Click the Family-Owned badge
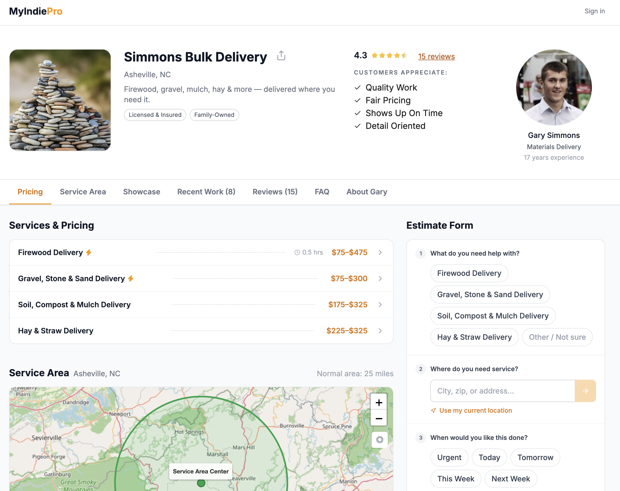The width and height of the screenshot is (620, 491). pyautogui.click(x=214, y=115)
